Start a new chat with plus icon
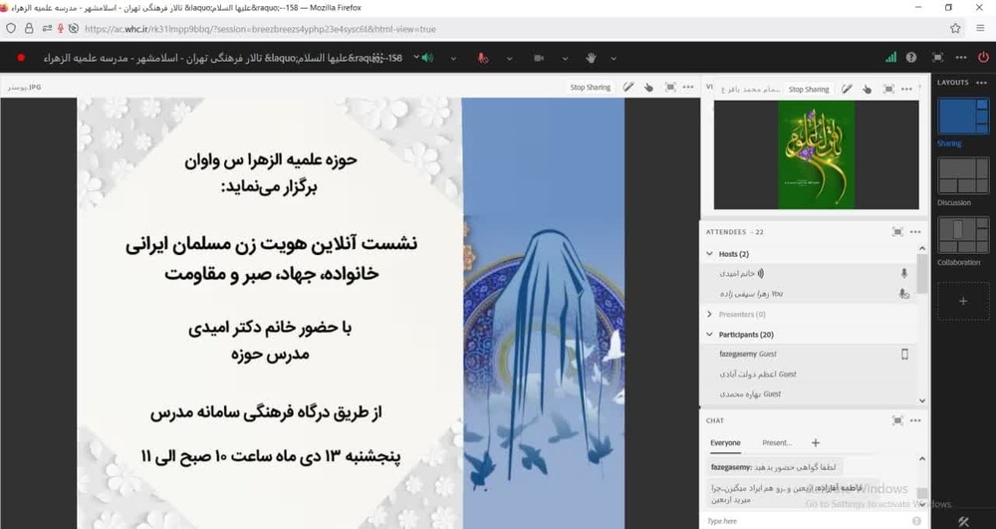This screenshot has width=996, height=529. [816, 442]
